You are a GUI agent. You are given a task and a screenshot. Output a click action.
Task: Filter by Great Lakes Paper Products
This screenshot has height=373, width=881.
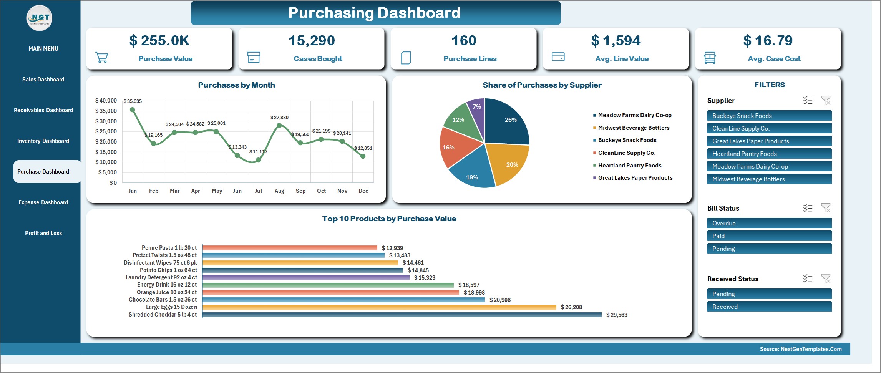coord(769,141)
